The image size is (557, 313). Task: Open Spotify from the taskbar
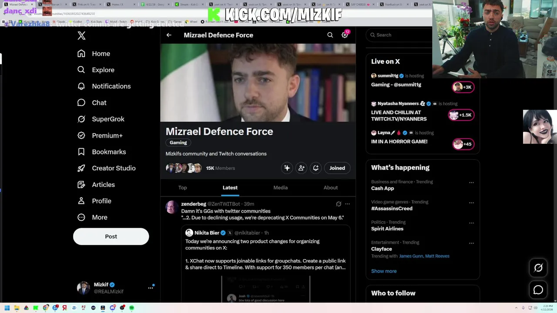[x=131, y=308]
